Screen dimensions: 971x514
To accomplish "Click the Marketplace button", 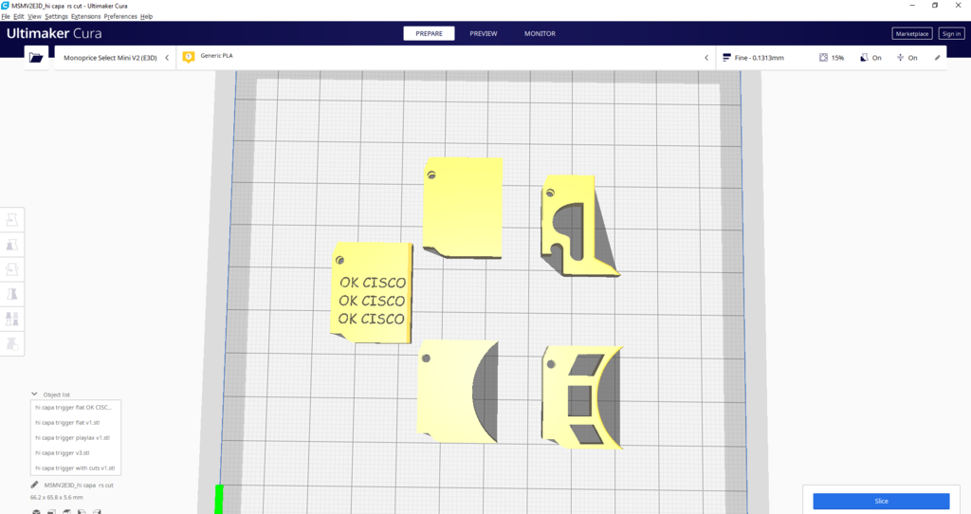I will (x=911, y=33).
